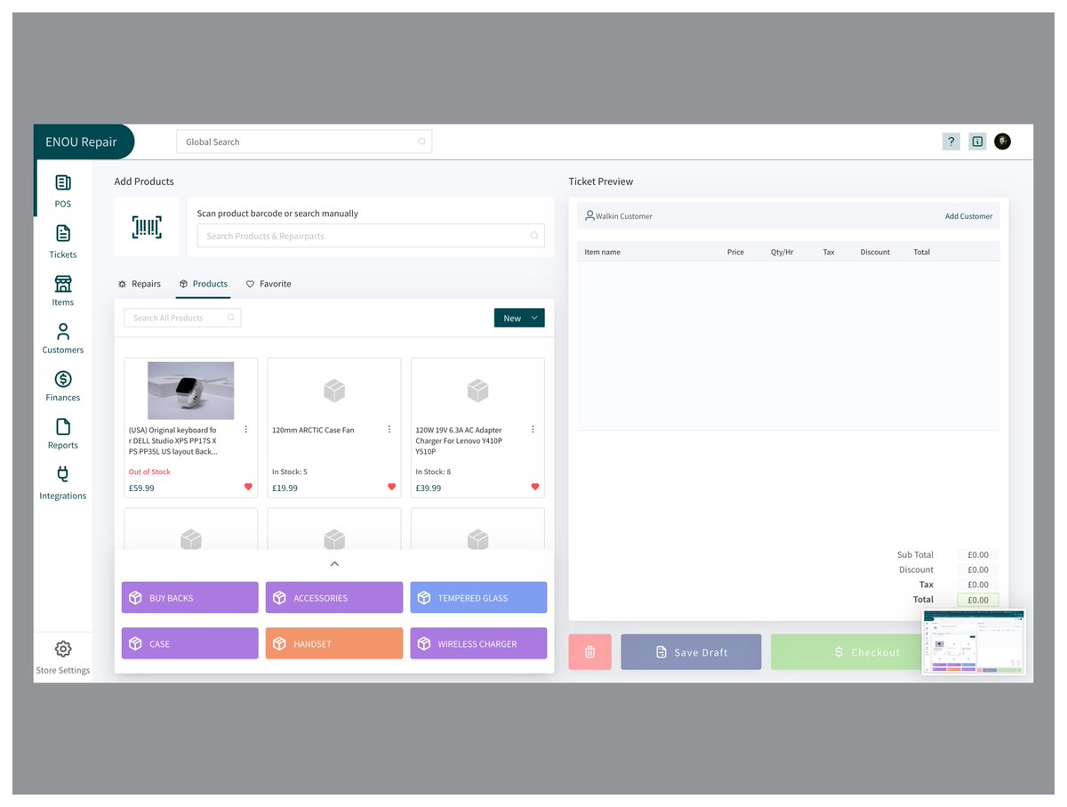
Task: Click magnifier in Search All Products
Action: click(x=231, y=318)
